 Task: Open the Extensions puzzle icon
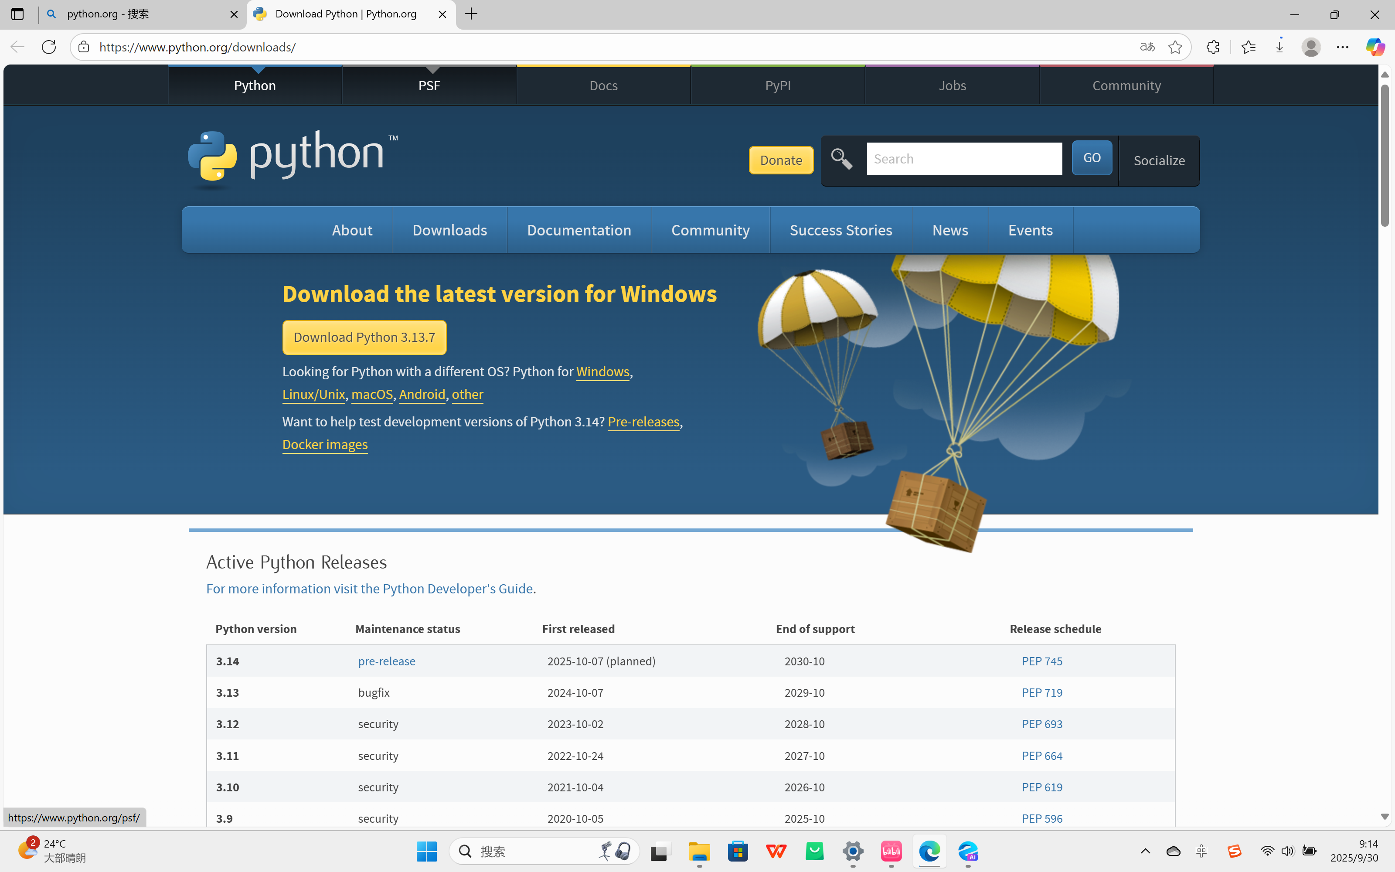[x=1213, y=47]
